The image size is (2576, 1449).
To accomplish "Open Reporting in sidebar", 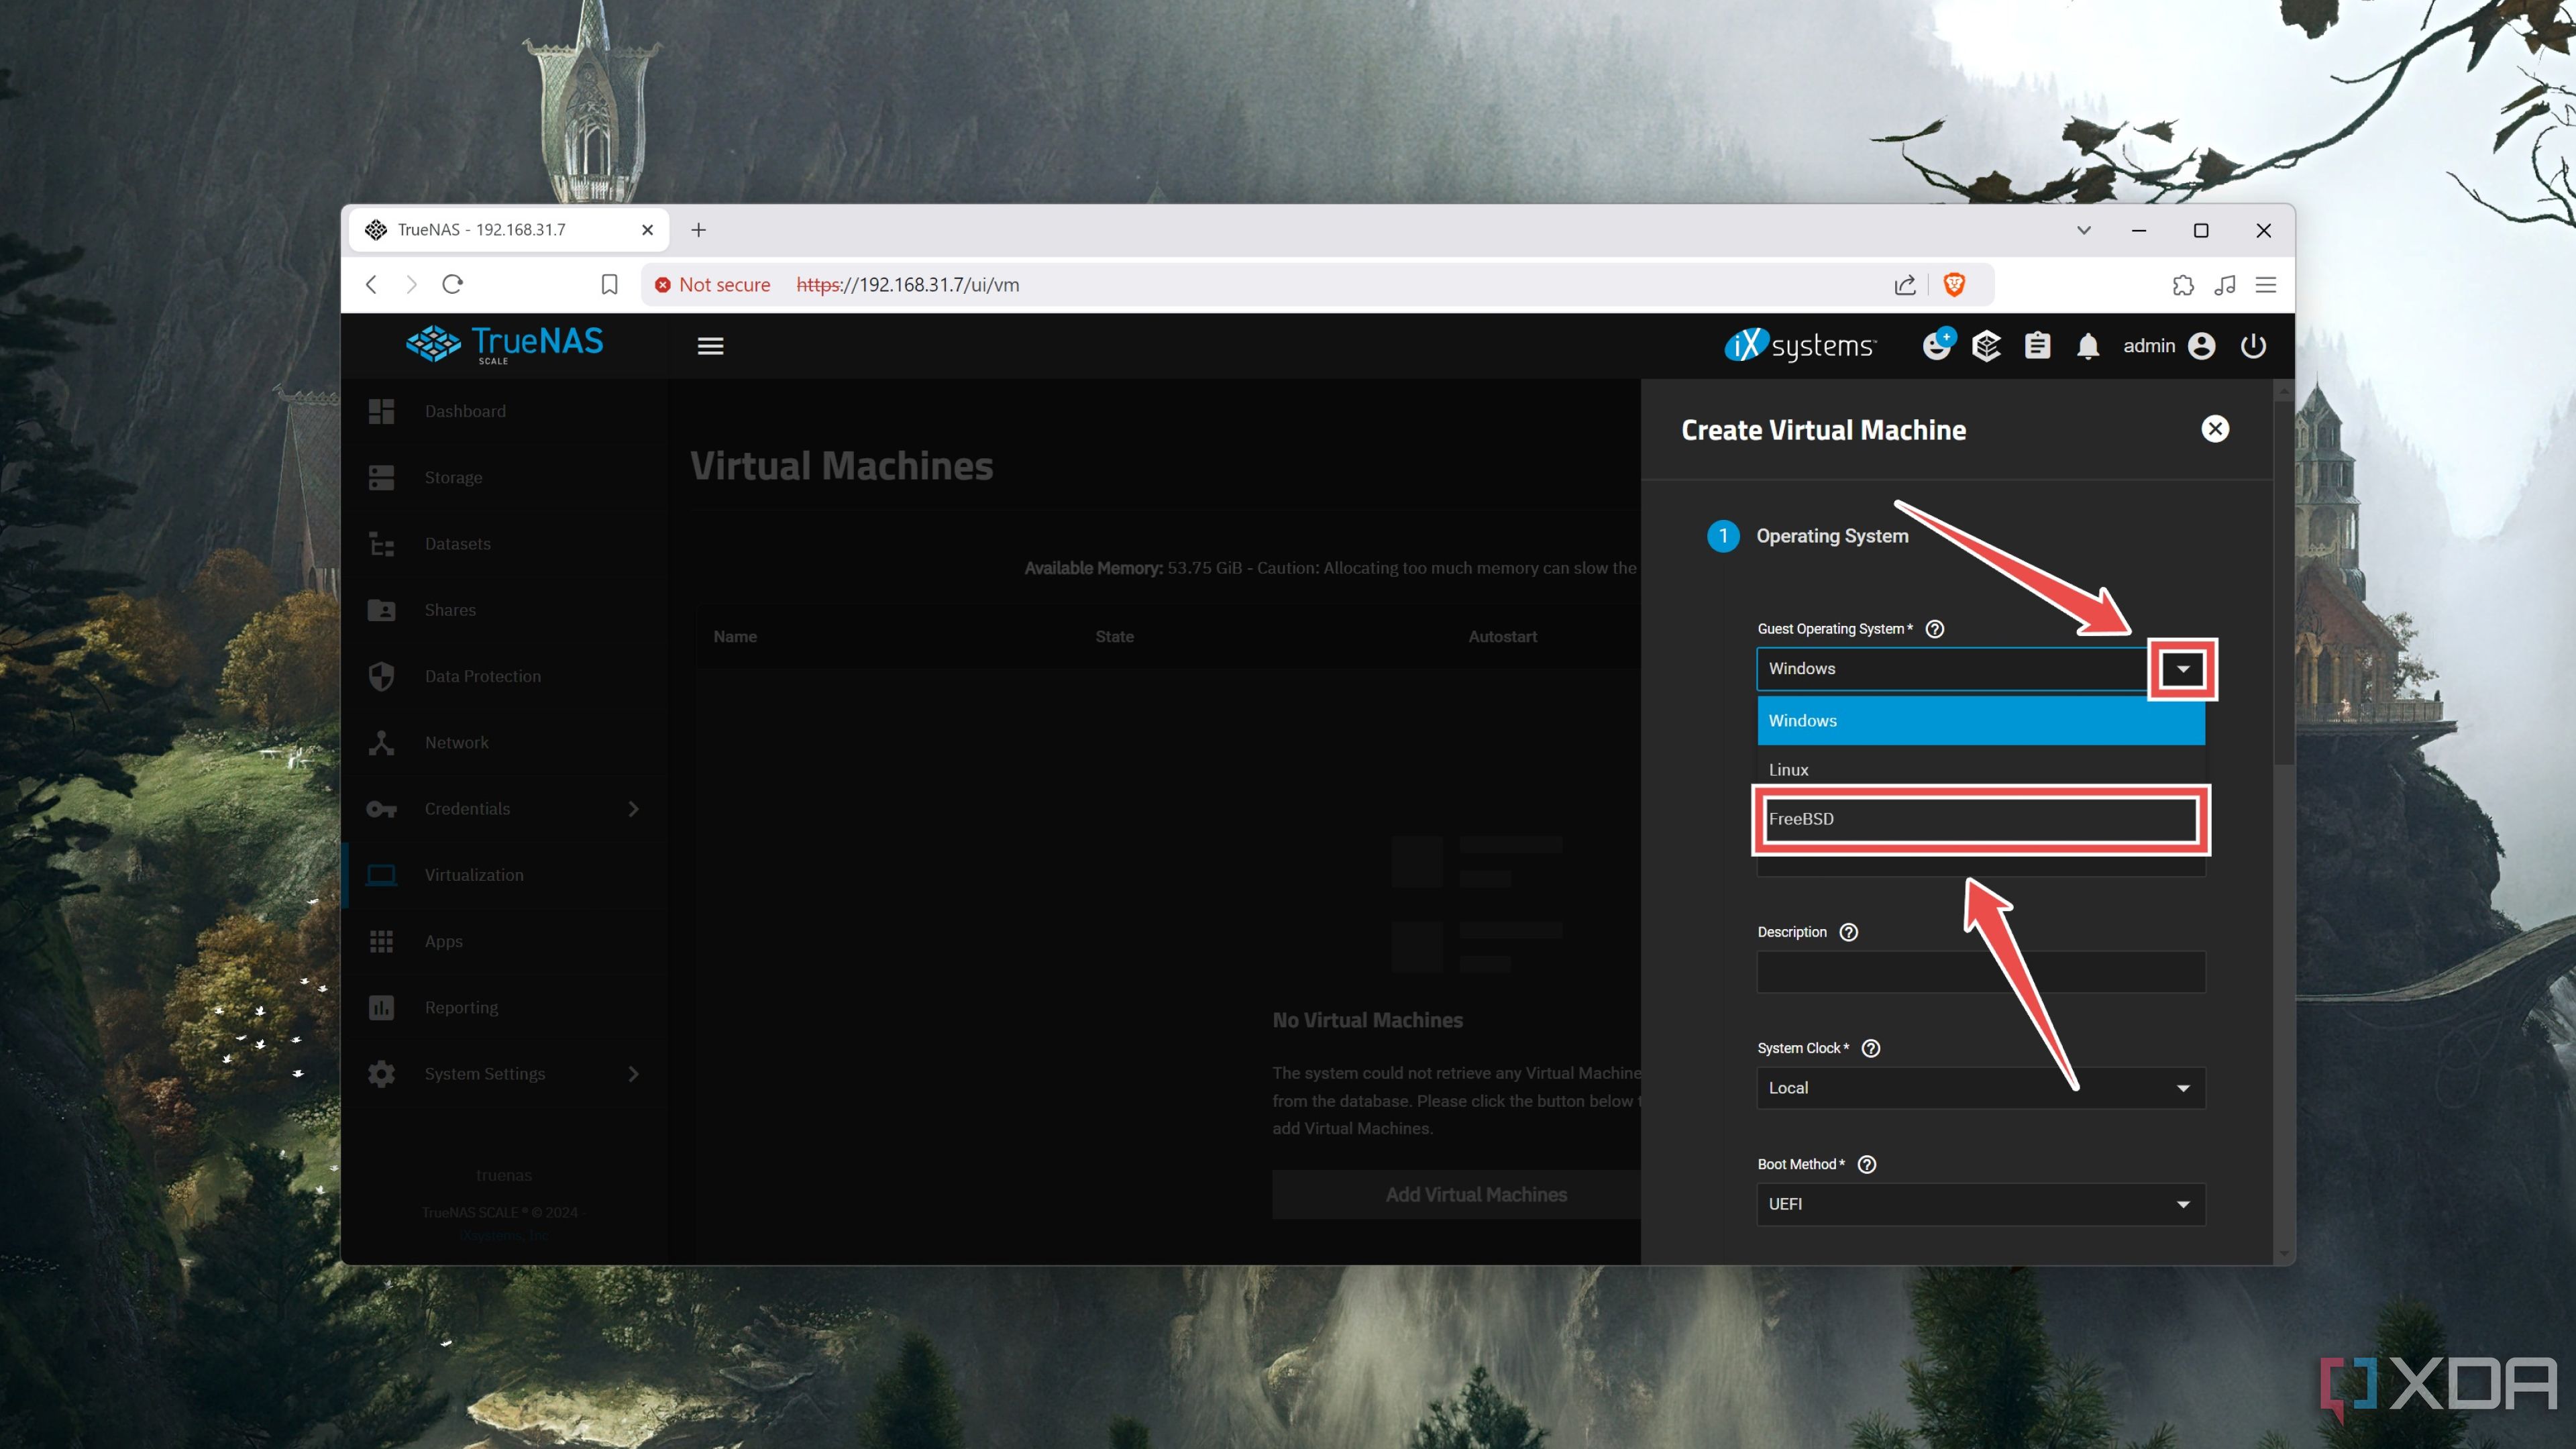I will (x=505, y=1007).
